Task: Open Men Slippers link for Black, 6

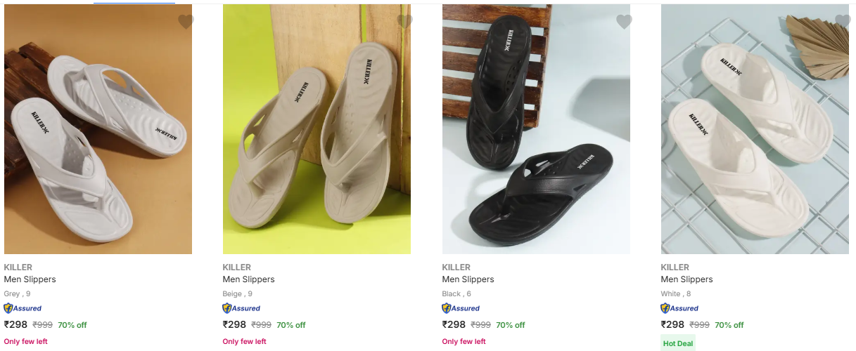Action: coord(468,279)
